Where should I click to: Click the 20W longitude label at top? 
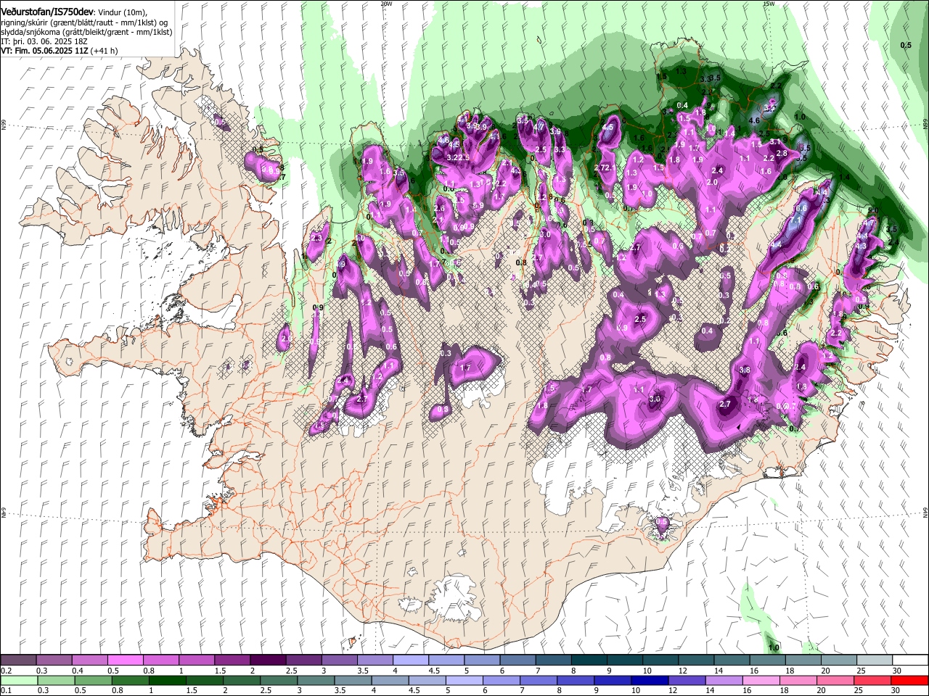(x=386, y=4)
